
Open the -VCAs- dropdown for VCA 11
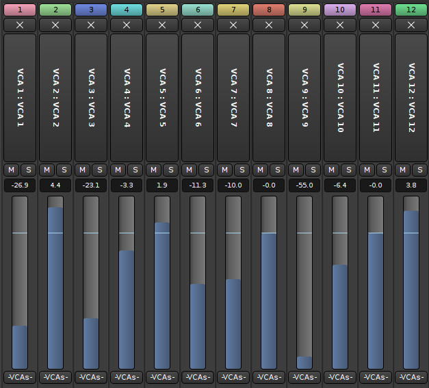pos(376,377)
